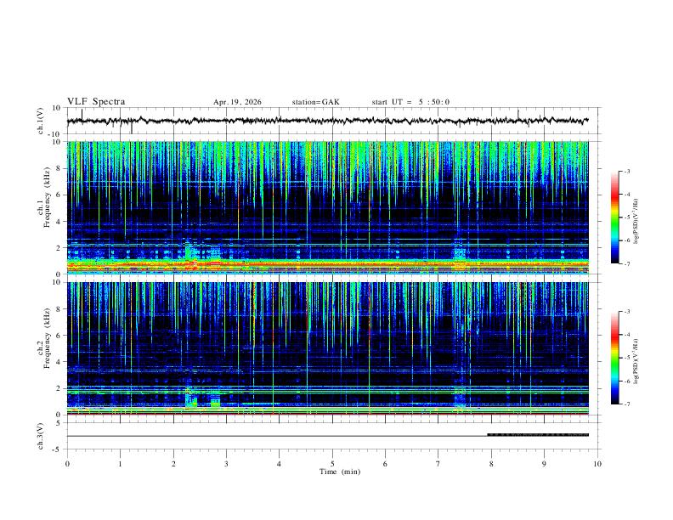Click the ch.1 spectrogram color scale bar
The height and width of the screenshot is (520, 673).
tap(615, 218)
